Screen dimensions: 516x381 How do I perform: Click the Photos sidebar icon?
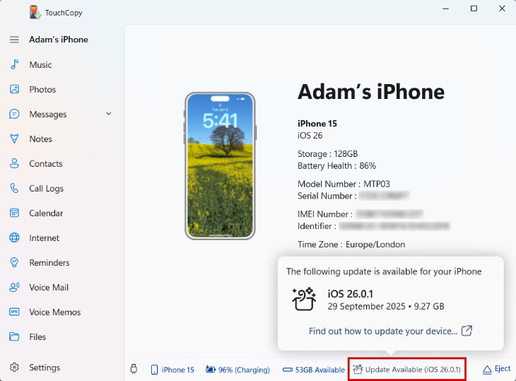(14, 89)
